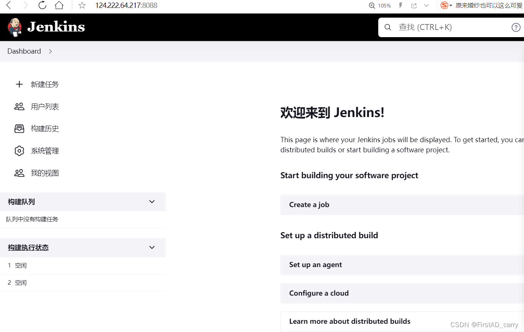Click the 欢迎来到 Jenkins! heading
524x332 pixels.
pyautogui.click(x=332, y=113)
